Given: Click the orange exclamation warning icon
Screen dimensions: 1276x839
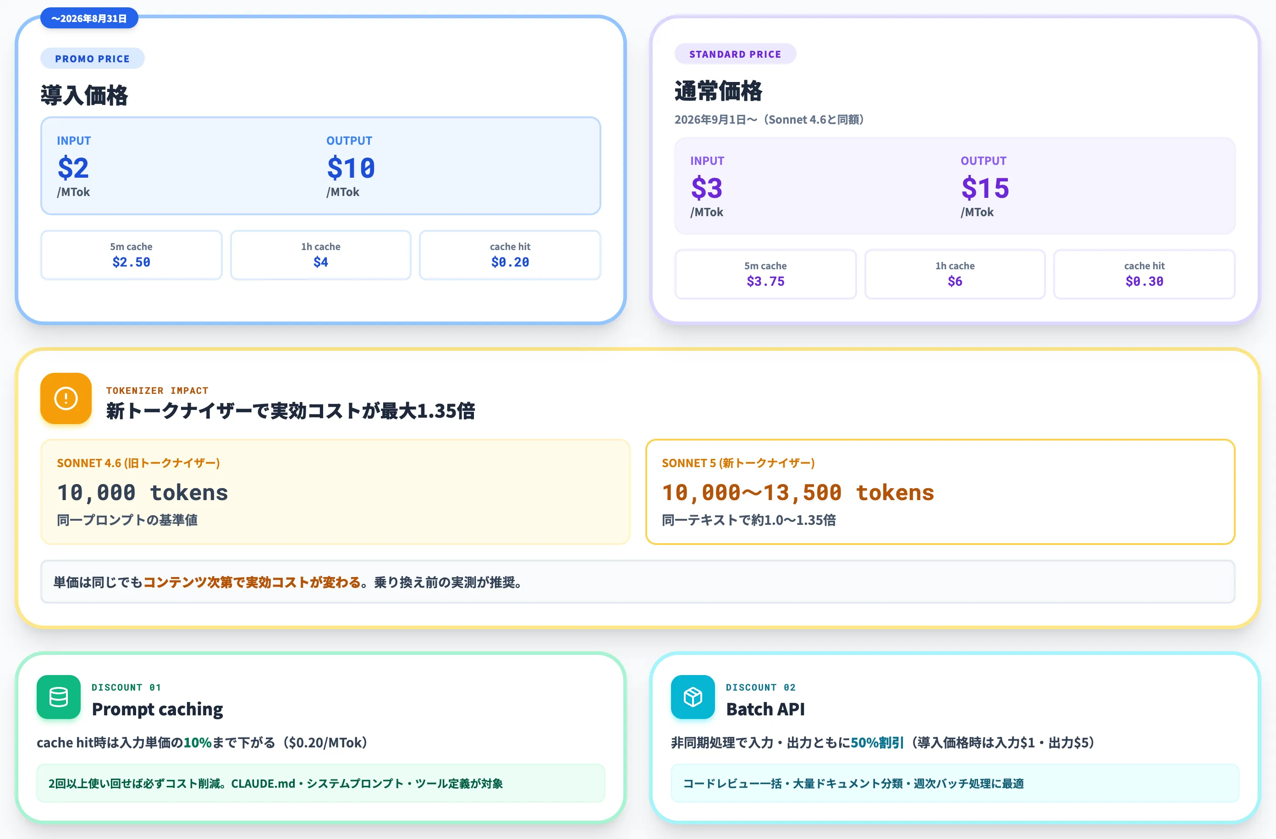Looking at the screenshot, I should click(66, 398).
